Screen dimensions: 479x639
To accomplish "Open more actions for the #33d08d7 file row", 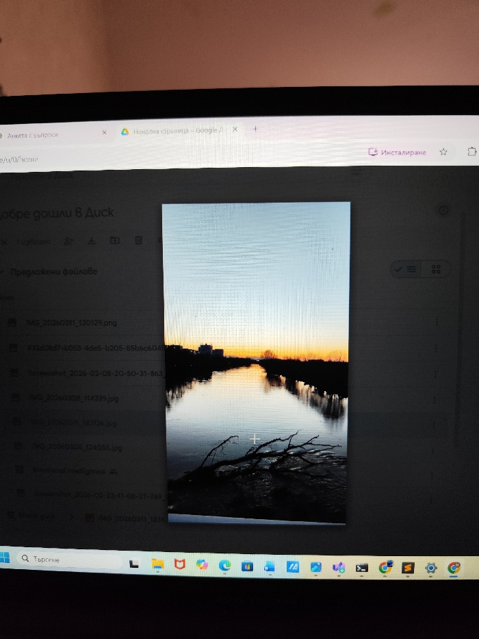I will pos(437,349).
